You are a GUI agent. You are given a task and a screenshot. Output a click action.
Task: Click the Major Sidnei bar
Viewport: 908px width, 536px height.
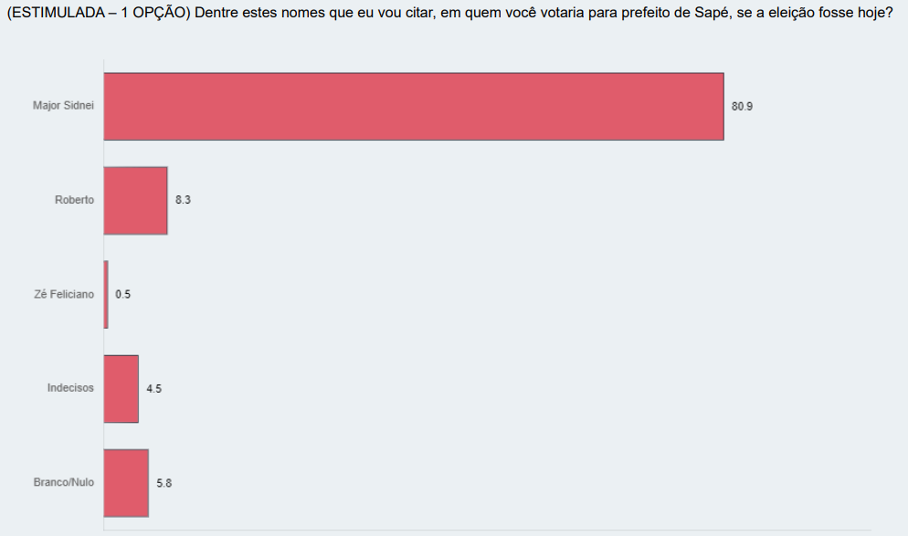(x=413, y=107)
